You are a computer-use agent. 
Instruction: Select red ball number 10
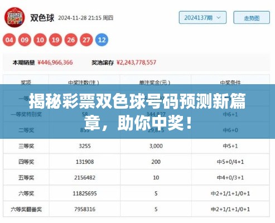pos(40,40)
